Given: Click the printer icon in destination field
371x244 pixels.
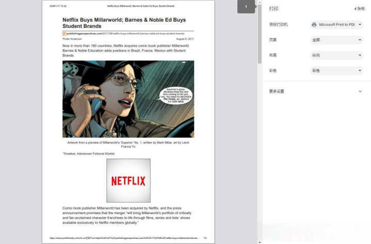Looking at the screenshot, I should [314, 25].
